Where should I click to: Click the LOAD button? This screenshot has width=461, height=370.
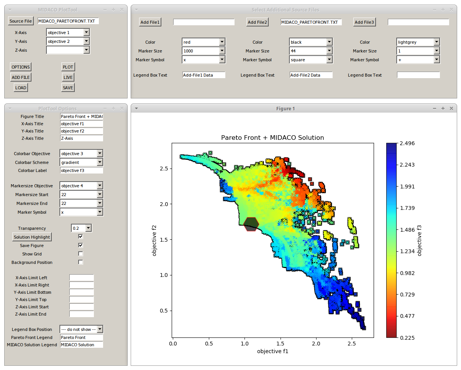click(x=21, y=88)
